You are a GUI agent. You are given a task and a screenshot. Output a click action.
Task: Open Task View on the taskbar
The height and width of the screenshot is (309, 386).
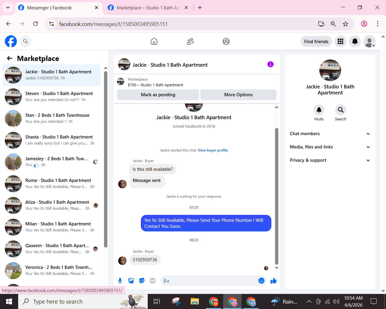click(x=157, y=301)
